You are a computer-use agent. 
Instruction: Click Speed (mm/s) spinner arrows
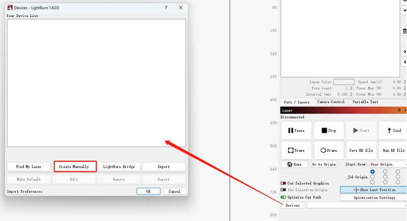404,82
